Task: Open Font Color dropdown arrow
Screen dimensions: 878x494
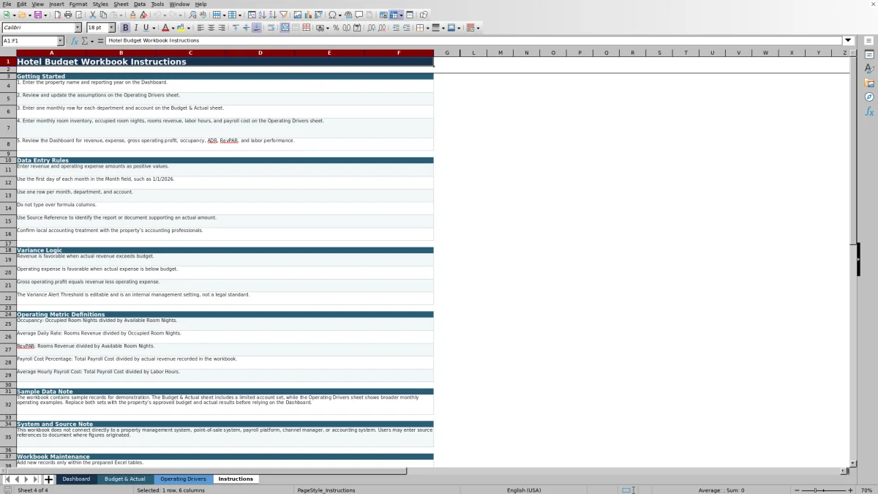Action: click(174, 28)
